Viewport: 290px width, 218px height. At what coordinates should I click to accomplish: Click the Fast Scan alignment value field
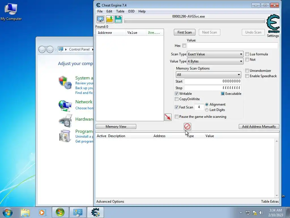pyautogui.click(x=199, y=107)
